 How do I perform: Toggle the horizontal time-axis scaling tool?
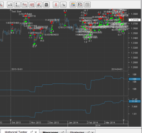coord(10,5)
